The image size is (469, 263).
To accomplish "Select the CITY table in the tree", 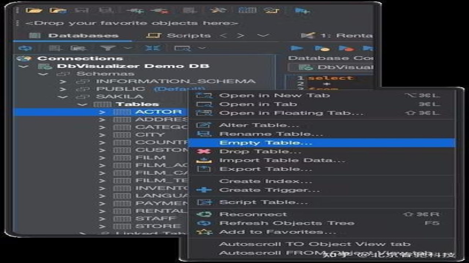I will pos(150,135).
